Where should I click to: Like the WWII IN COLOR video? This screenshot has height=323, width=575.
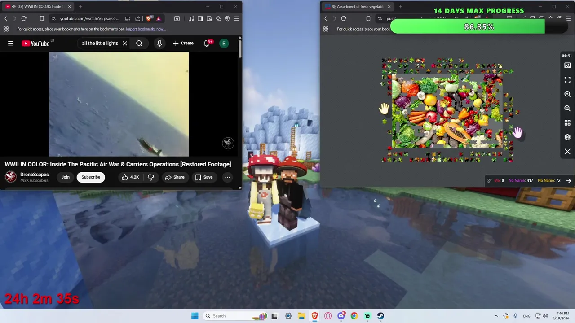tap(130, 177)
